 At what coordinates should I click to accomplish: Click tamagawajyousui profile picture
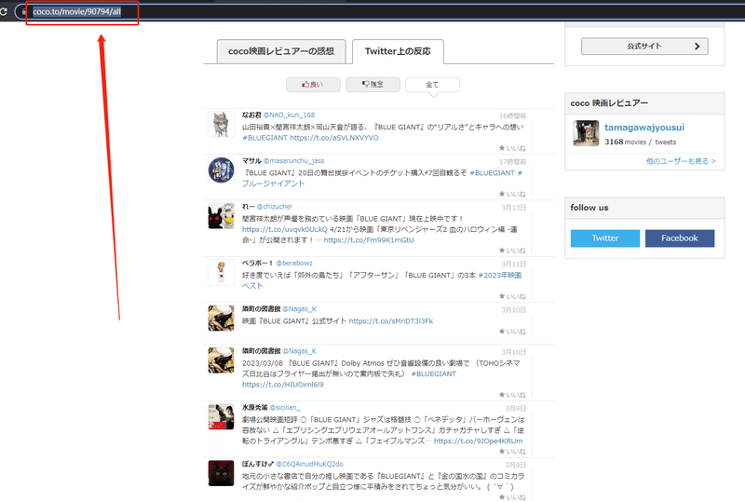[x=586, y=133]
